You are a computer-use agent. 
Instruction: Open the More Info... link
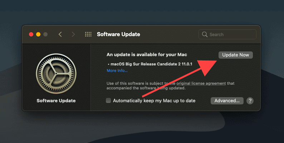click(117, 71)
